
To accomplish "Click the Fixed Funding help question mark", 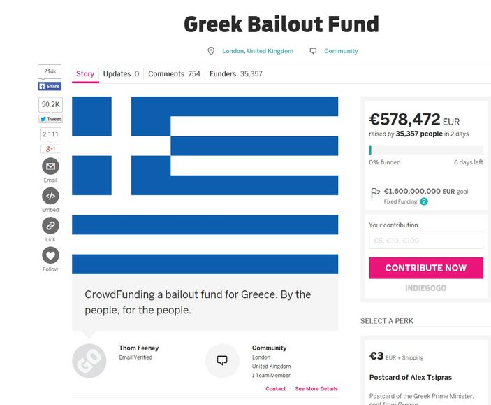I will (424, 201).
